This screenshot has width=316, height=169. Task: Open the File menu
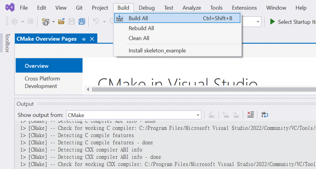(x=24, y=8)
